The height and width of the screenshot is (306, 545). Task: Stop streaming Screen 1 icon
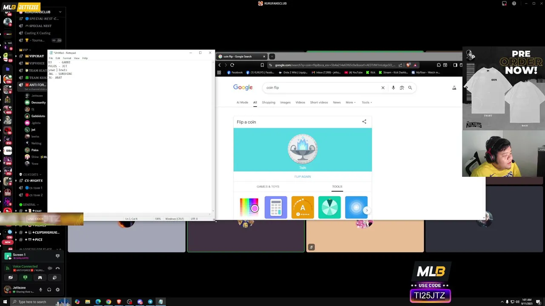[57, 256]
